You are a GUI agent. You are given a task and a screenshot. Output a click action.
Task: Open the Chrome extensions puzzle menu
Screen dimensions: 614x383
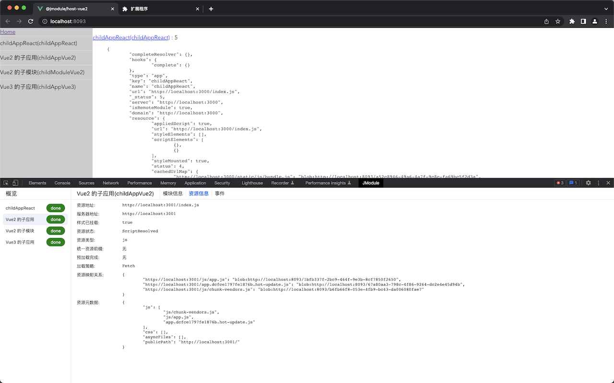572,22
